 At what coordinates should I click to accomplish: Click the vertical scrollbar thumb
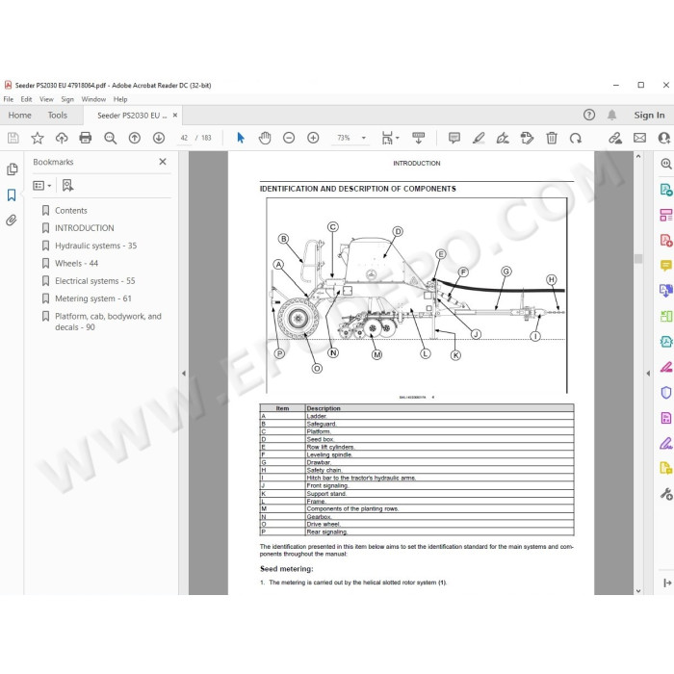638,258
